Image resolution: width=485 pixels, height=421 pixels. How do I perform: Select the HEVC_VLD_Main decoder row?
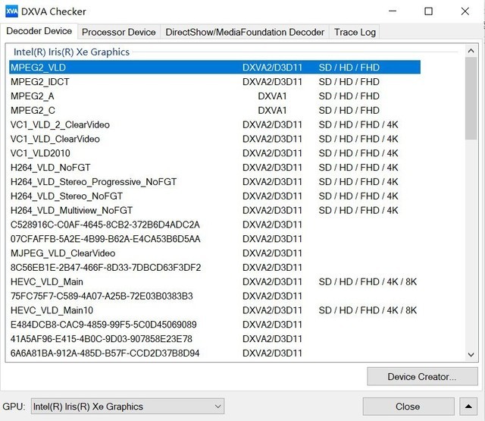(214, 281)
